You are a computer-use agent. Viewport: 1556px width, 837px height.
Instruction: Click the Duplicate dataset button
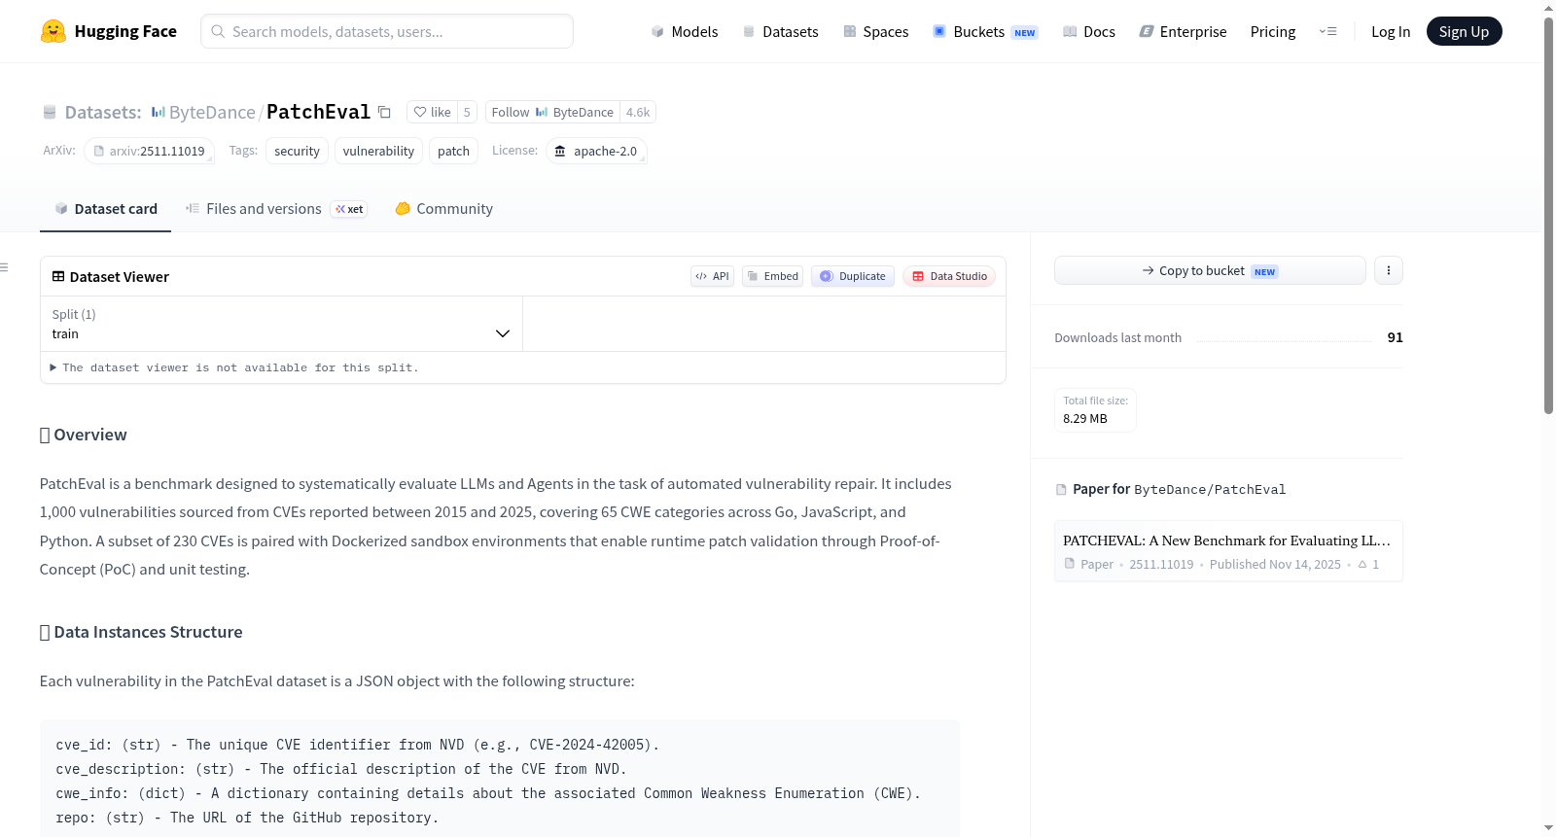[x=853, y=276]
